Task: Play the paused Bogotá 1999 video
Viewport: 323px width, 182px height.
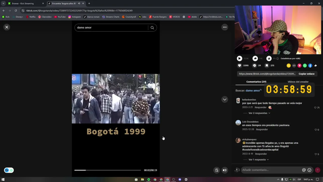Action: click(116, 99)
